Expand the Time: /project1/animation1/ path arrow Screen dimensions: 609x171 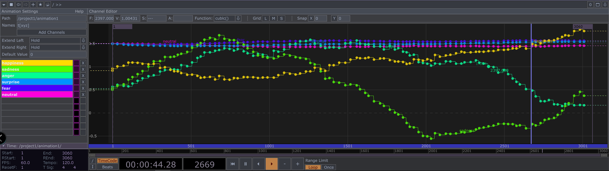pos(3,146)
